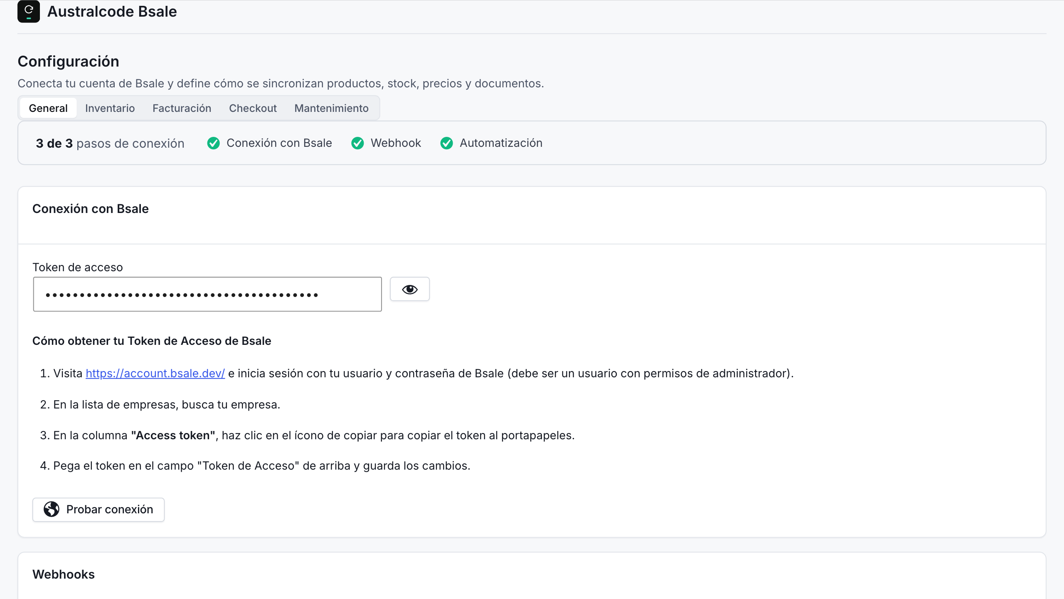Screen dimensions: 1064x599
Task: Click green check icon beside Webhook
Action: (357, 143)
